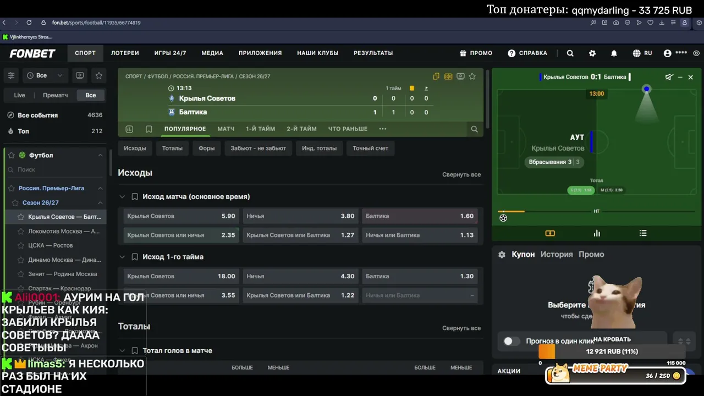The width and height of the screenshot is (704, 396).
Task: Open the site search magnifier in header
Action: [570, 53]
